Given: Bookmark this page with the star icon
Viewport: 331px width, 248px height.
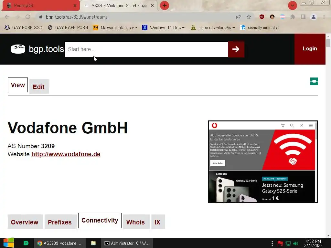Looking at the screenshot, I should click(249, 17).
